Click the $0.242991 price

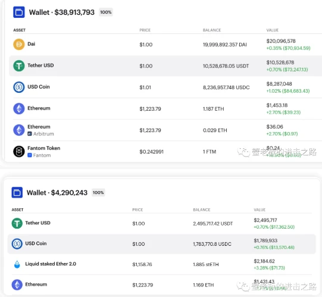pos(152,152)
